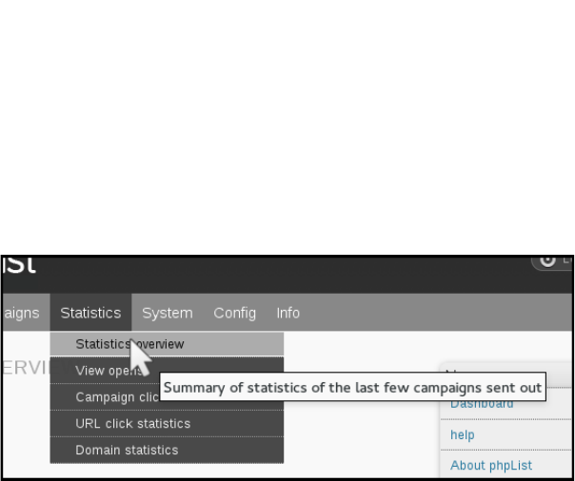Open the help link

point(463,434)
